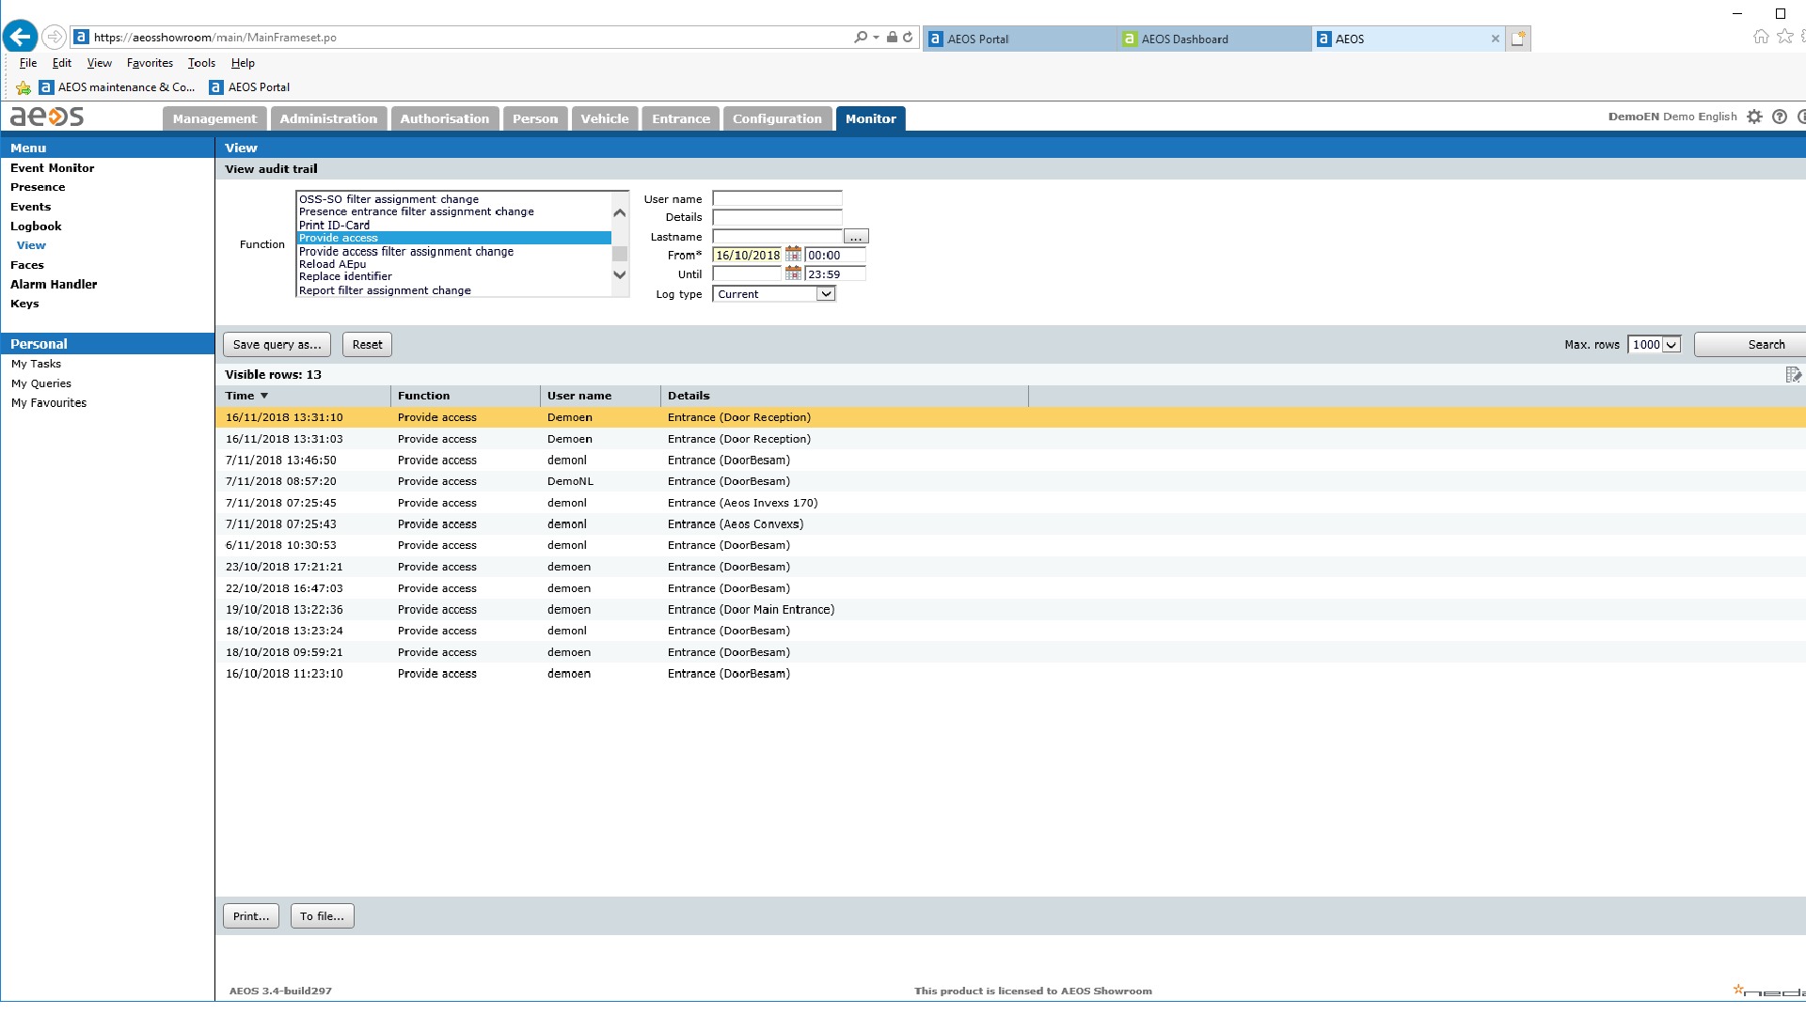The width and height of the screenshot is (1806, 1015).
Task: Open AEOS maintenance bookmark in favorites bar
Action: (118, 87)
